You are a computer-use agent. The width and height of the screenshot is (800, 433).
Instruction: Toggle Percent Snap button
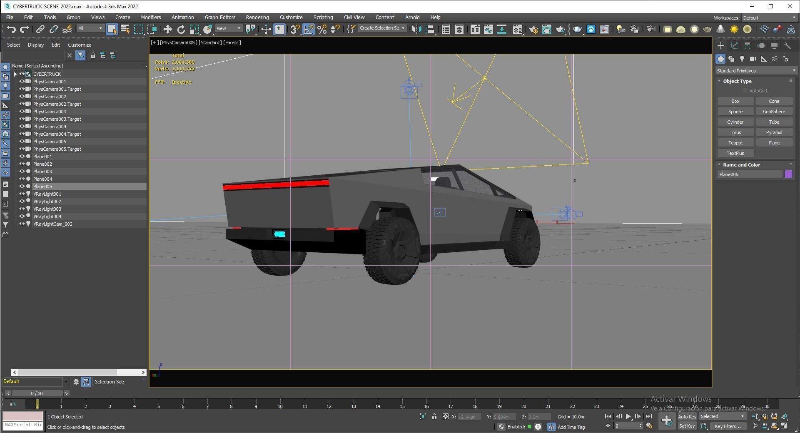pos(322,29)
